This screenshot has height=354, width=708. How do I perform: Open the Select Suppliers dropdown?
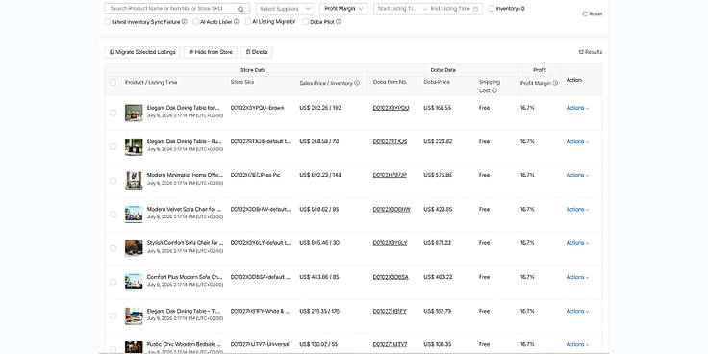(285, 9)
